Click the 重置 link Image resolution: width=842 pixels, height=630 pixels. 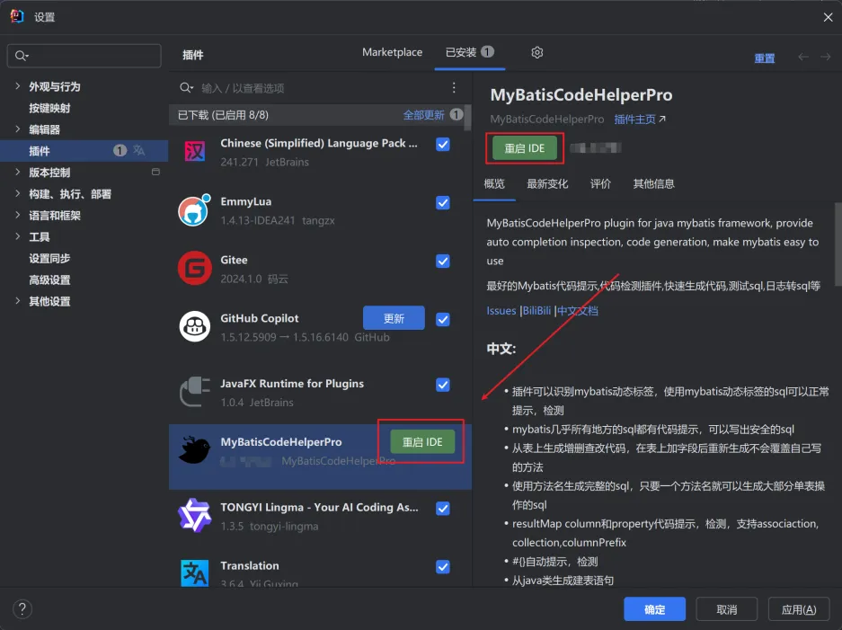(x=764, y=58)
